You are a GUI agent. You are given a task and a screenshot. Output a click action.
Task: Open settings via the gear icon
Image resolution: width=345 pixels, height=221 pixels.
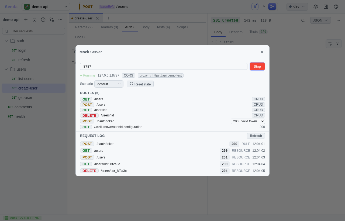pyautogui.click(x=316, y=7)
